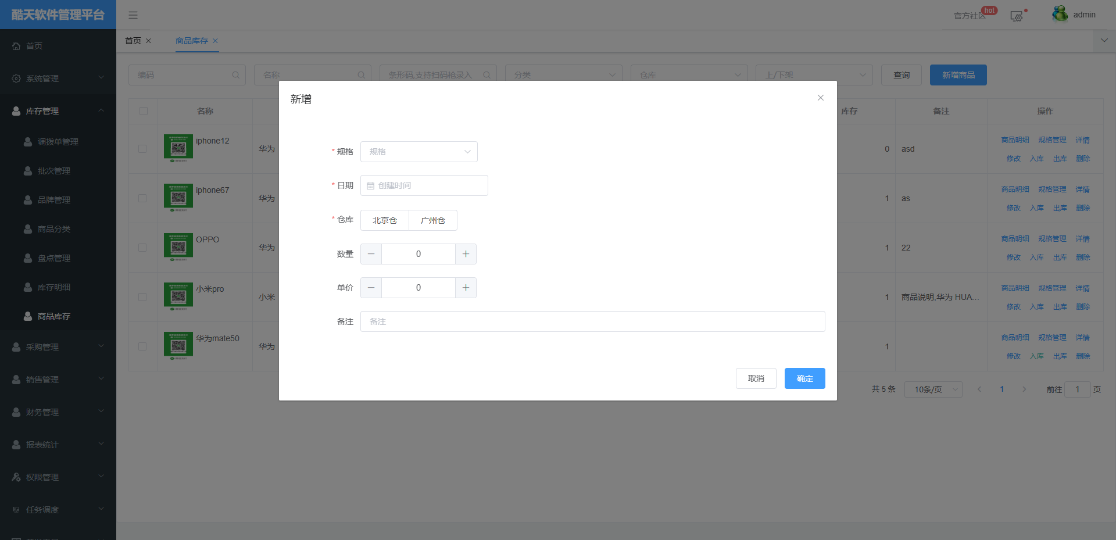Click the plus icon for 数量
Viewport: 1116px width, 540px height.
coord(466,254)
